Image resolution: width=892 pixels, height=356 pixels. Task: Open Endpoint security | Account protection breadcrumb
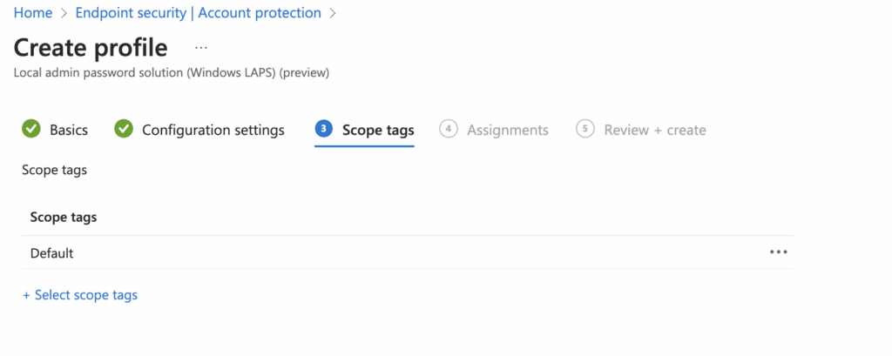click(x=198, y=13)
